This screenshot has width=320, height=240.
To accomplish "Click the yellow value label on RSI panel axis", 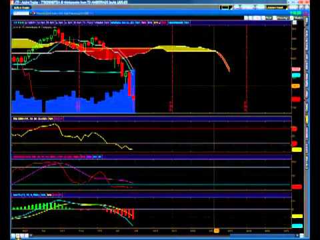I will 297,149.
